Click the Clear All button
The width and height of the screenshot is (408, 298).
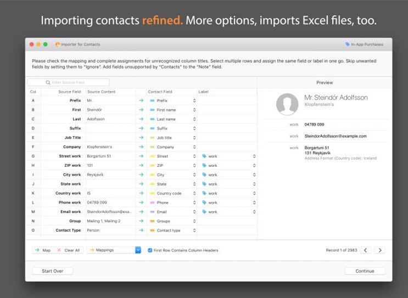point(69,250)
